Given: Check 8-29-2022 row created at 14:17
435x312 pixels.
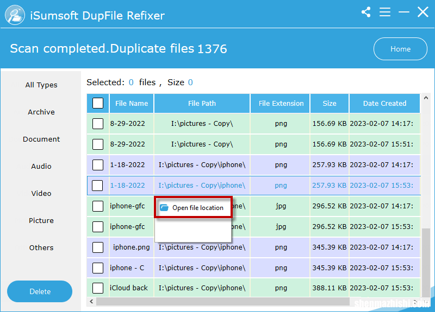Looking at the screenshot, I should coord(98,124).
